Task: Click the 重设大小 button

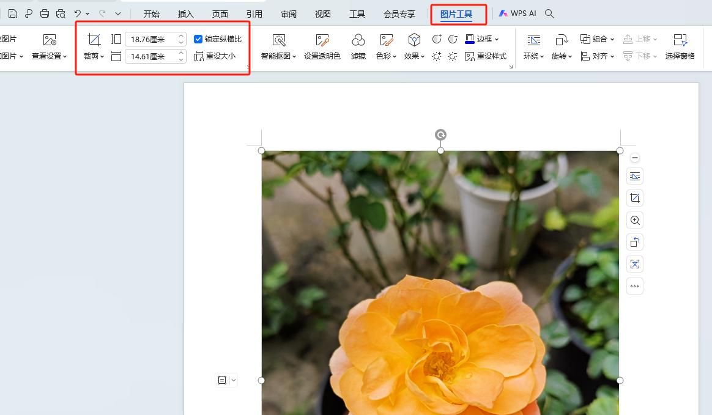Action: 215,56
